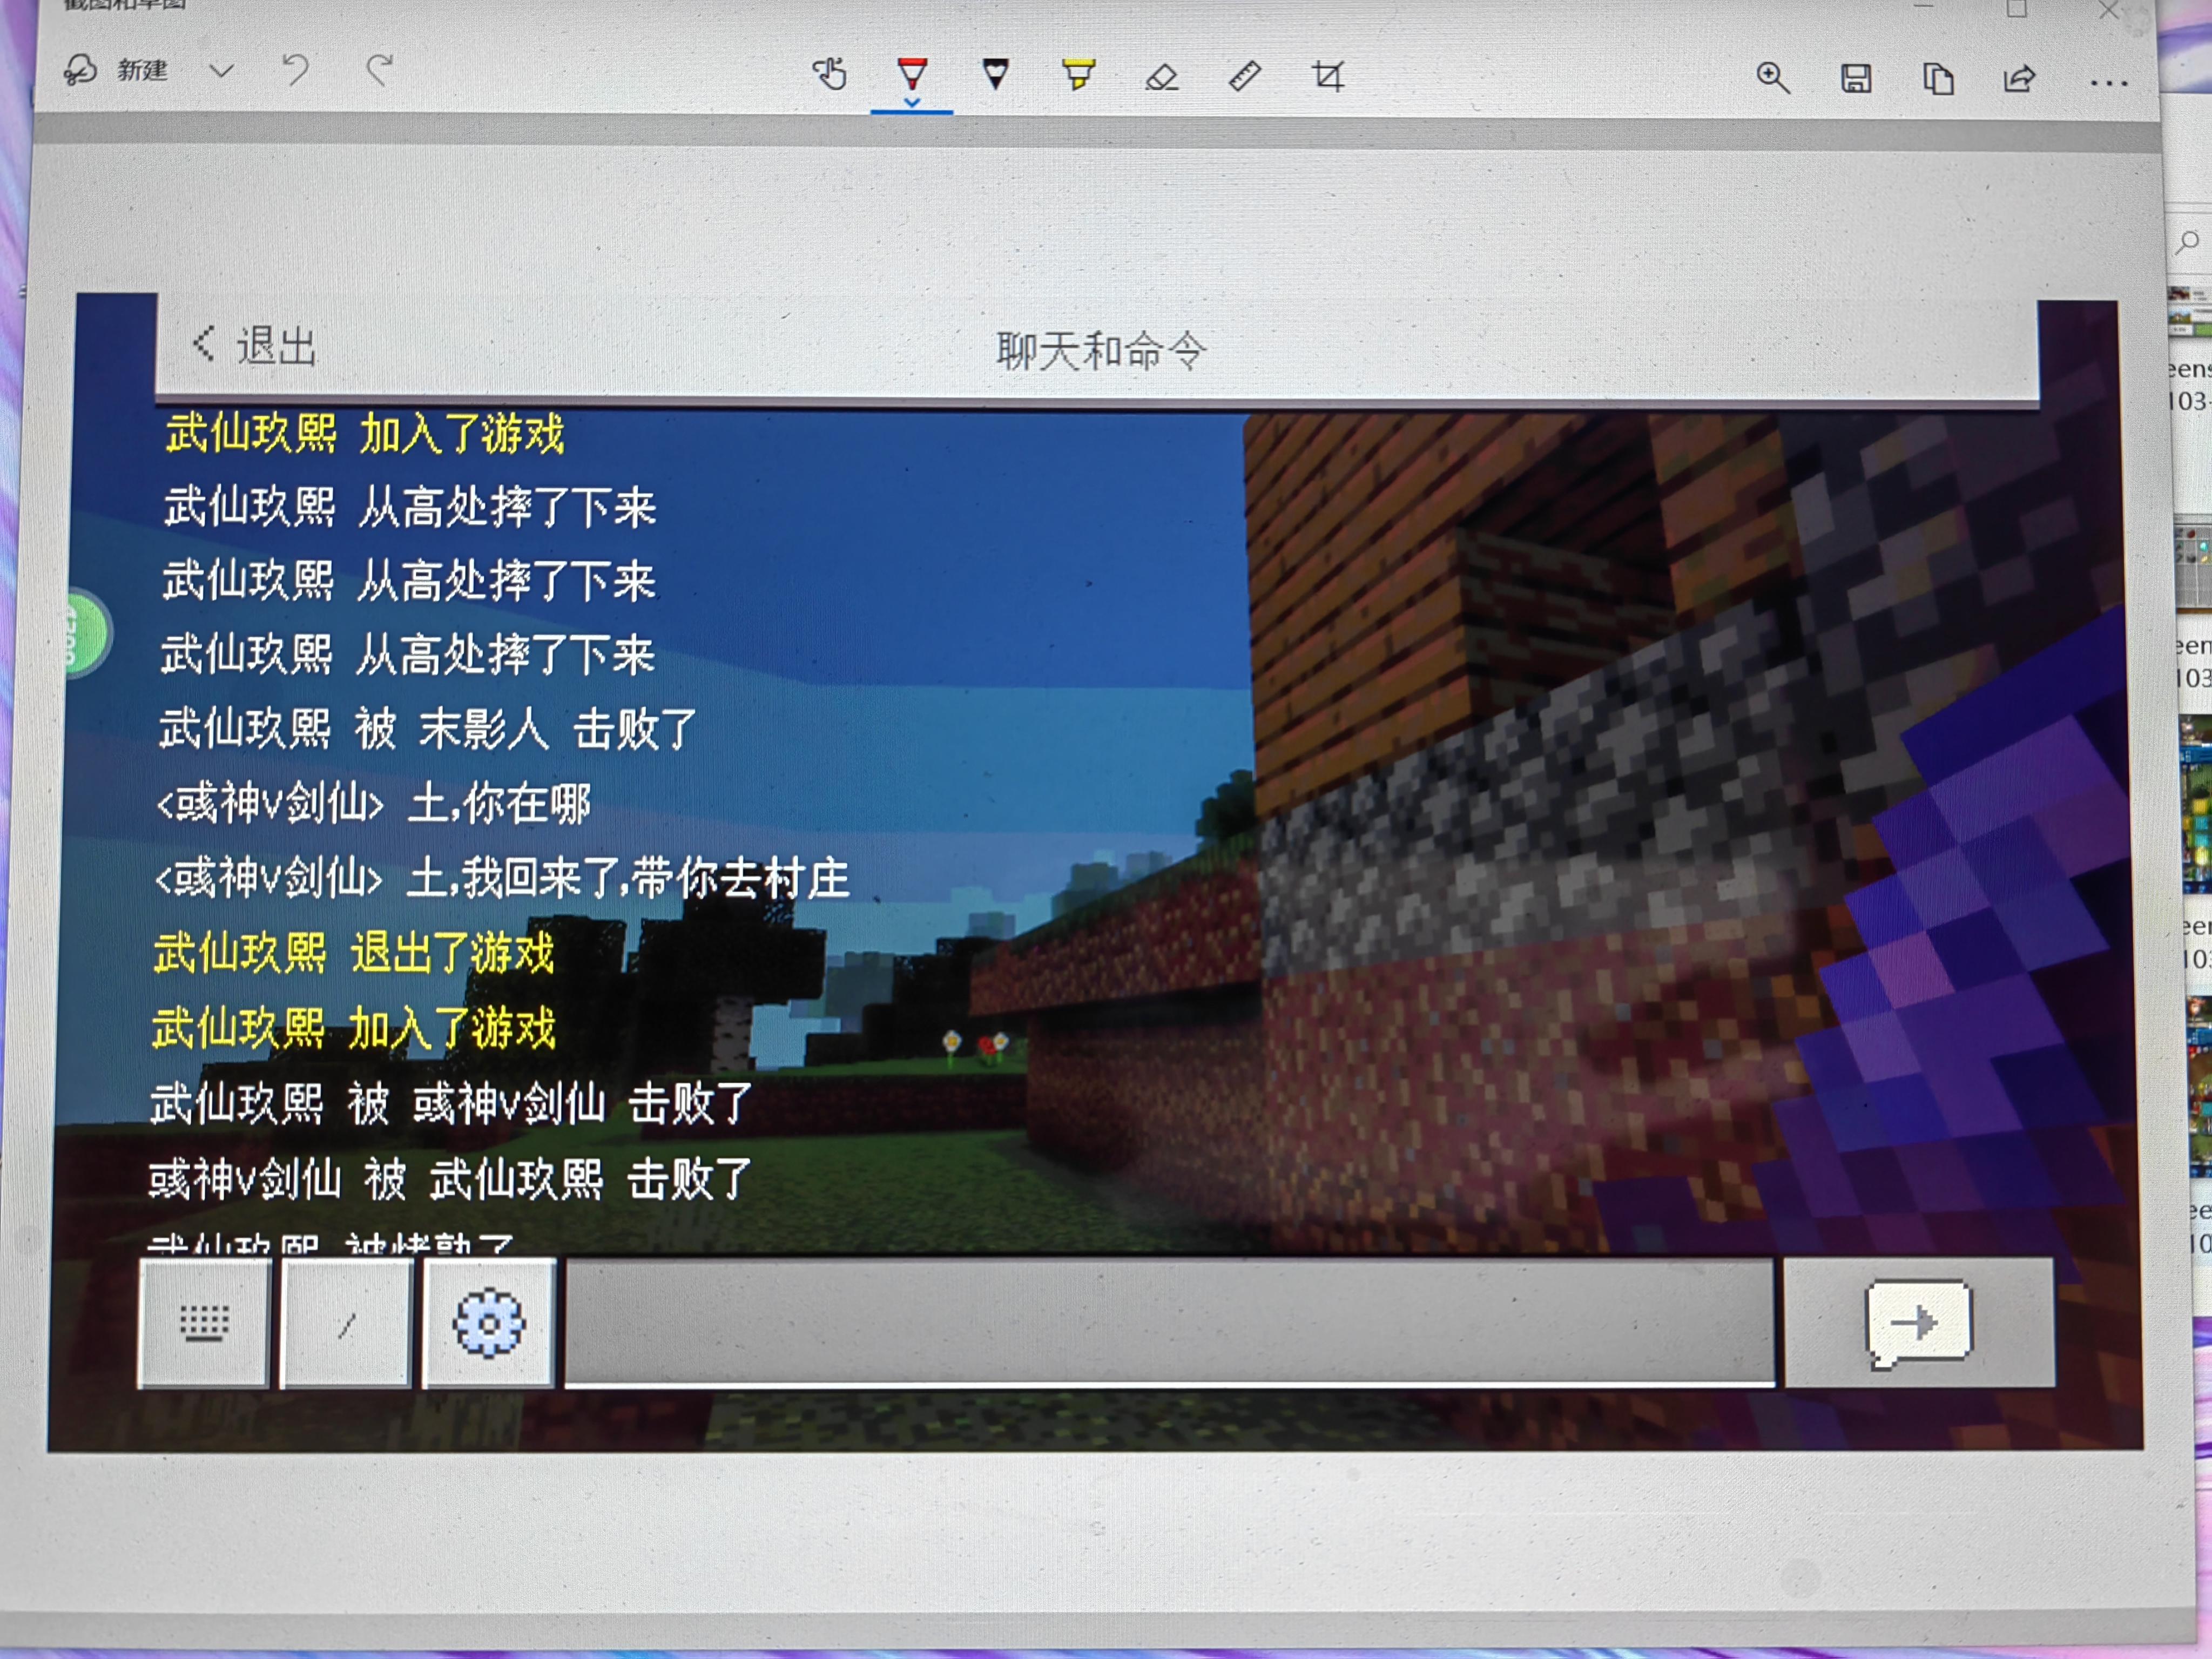Copy the snip to clipboard
The width and height of the screenshot is (2212, 1659).
tap(1938, 78)
